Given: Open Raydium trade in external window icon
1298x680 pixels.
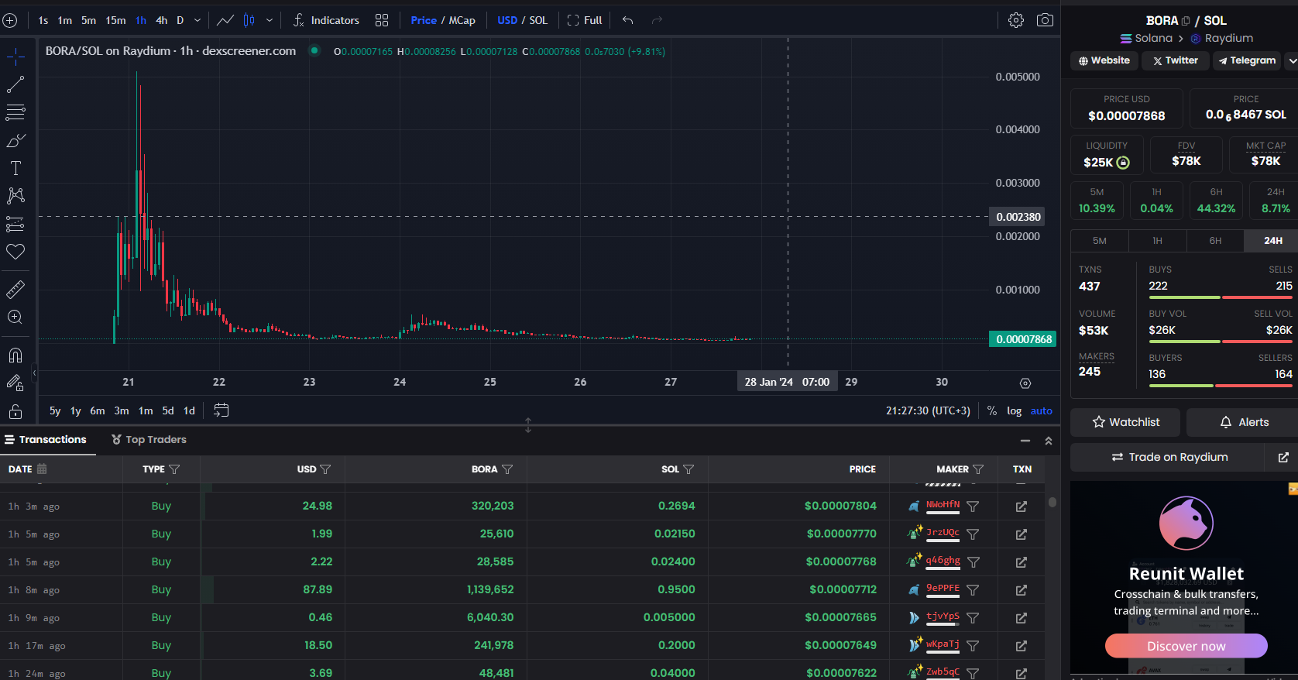Looking at the screenshot, I should click(x=1283, y=458).
